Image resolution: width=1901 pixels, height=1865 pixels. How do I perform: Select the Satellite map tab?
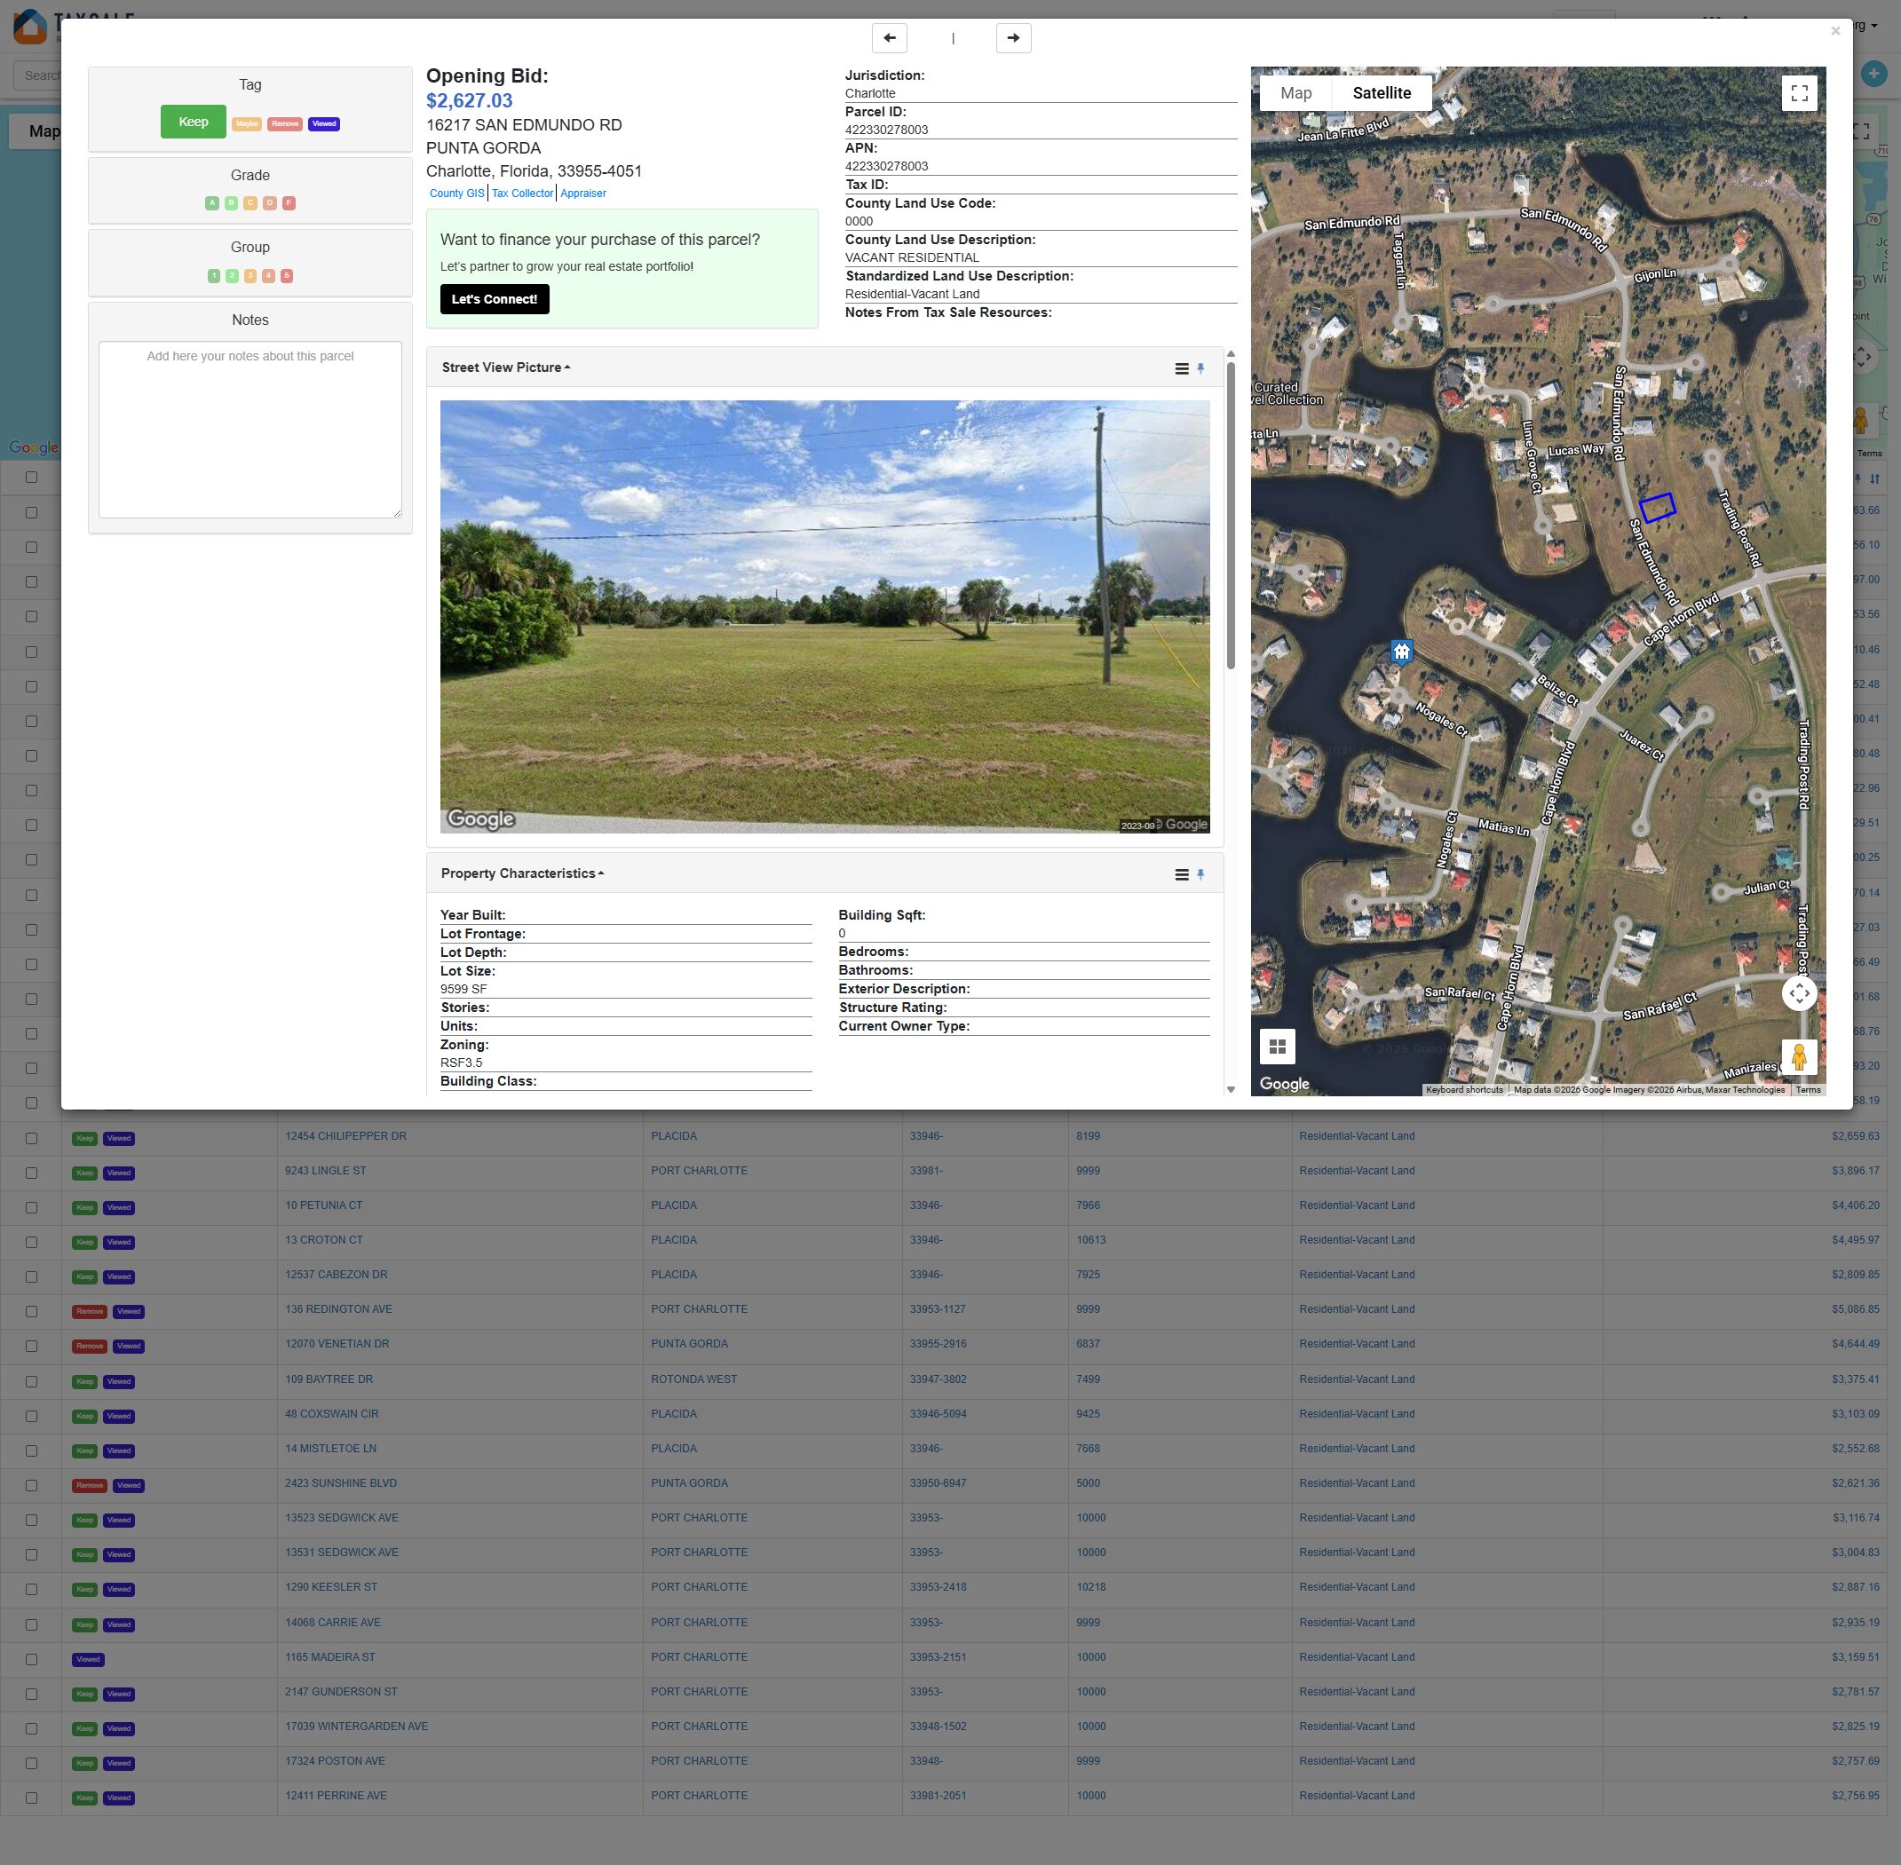(1382, 93)
